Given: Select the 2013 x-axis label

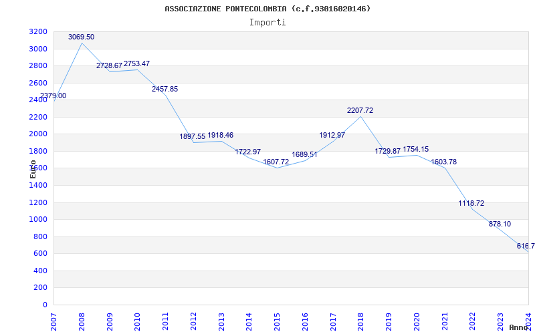Looking at the screenshot, I should (x=221, y=322).
